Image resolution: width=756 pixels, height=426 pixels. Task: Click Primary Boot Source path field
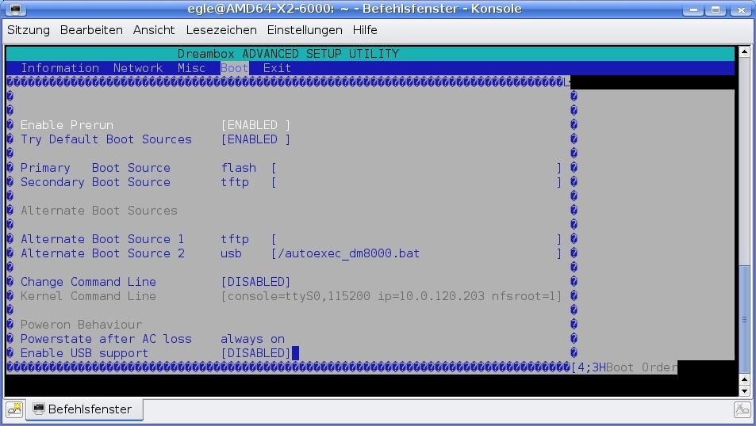click(416, 168)
